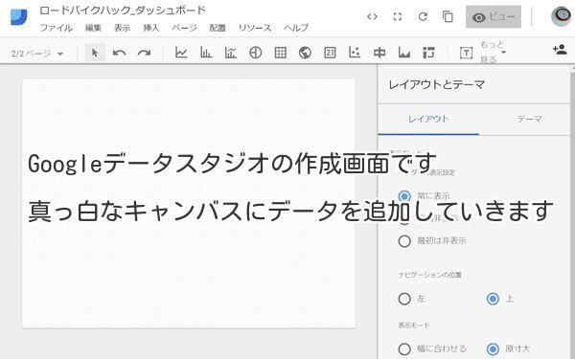Open the 配置 menu
Viewport: 575px width, 359px height.
[218, 28]
